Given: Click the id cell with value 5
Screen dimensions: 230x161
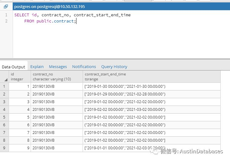Looking at the screenshot, I should tap(20, 117).
